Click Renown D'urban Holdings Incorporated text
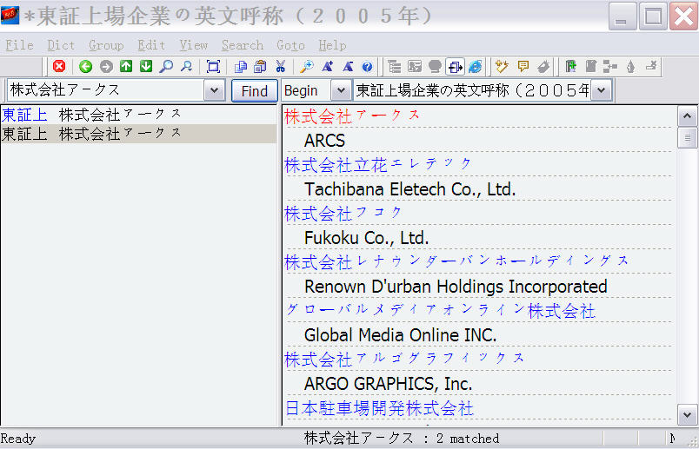 456,287
